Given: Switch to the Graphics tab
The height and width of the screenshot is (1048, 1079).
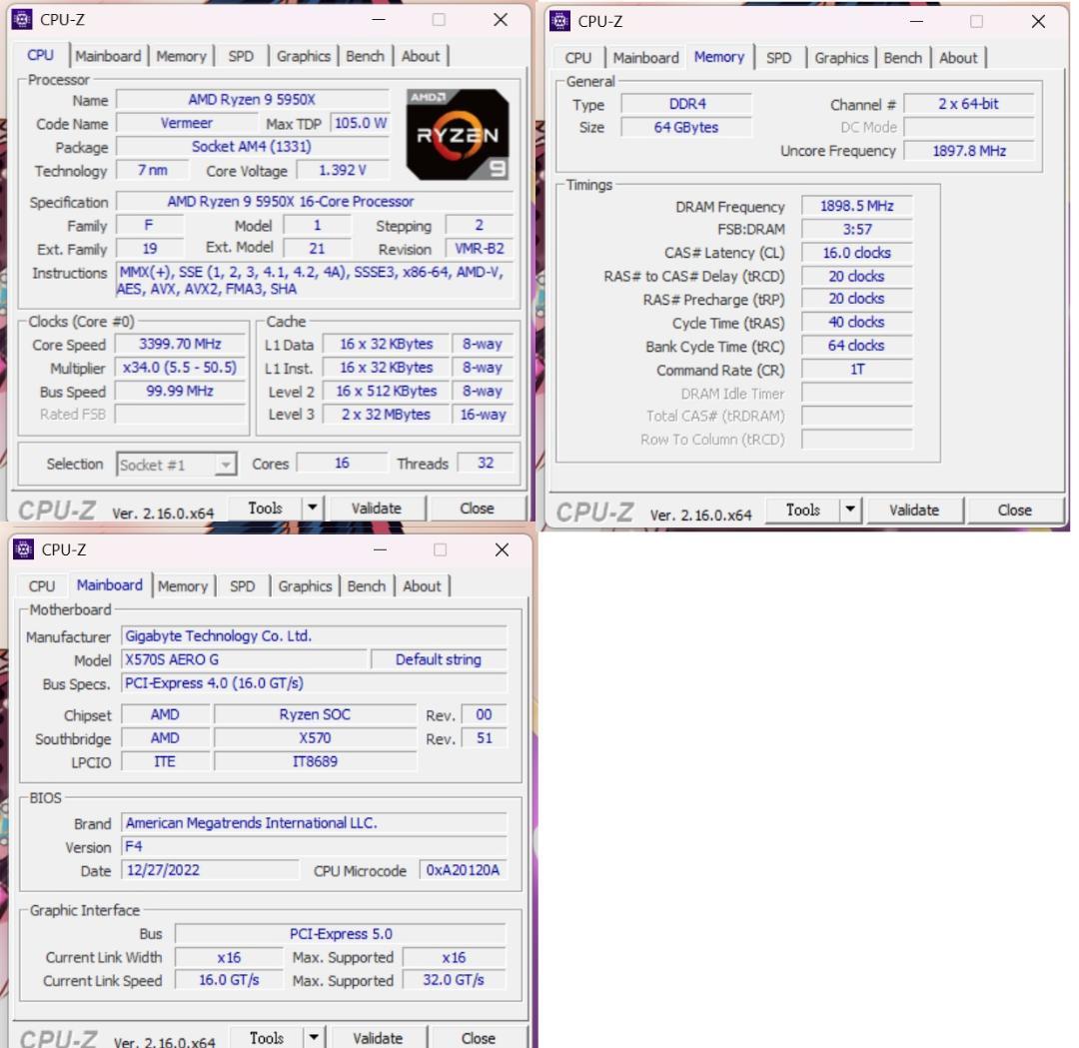Looking at the screenshot, I should (x=303, y=56).
